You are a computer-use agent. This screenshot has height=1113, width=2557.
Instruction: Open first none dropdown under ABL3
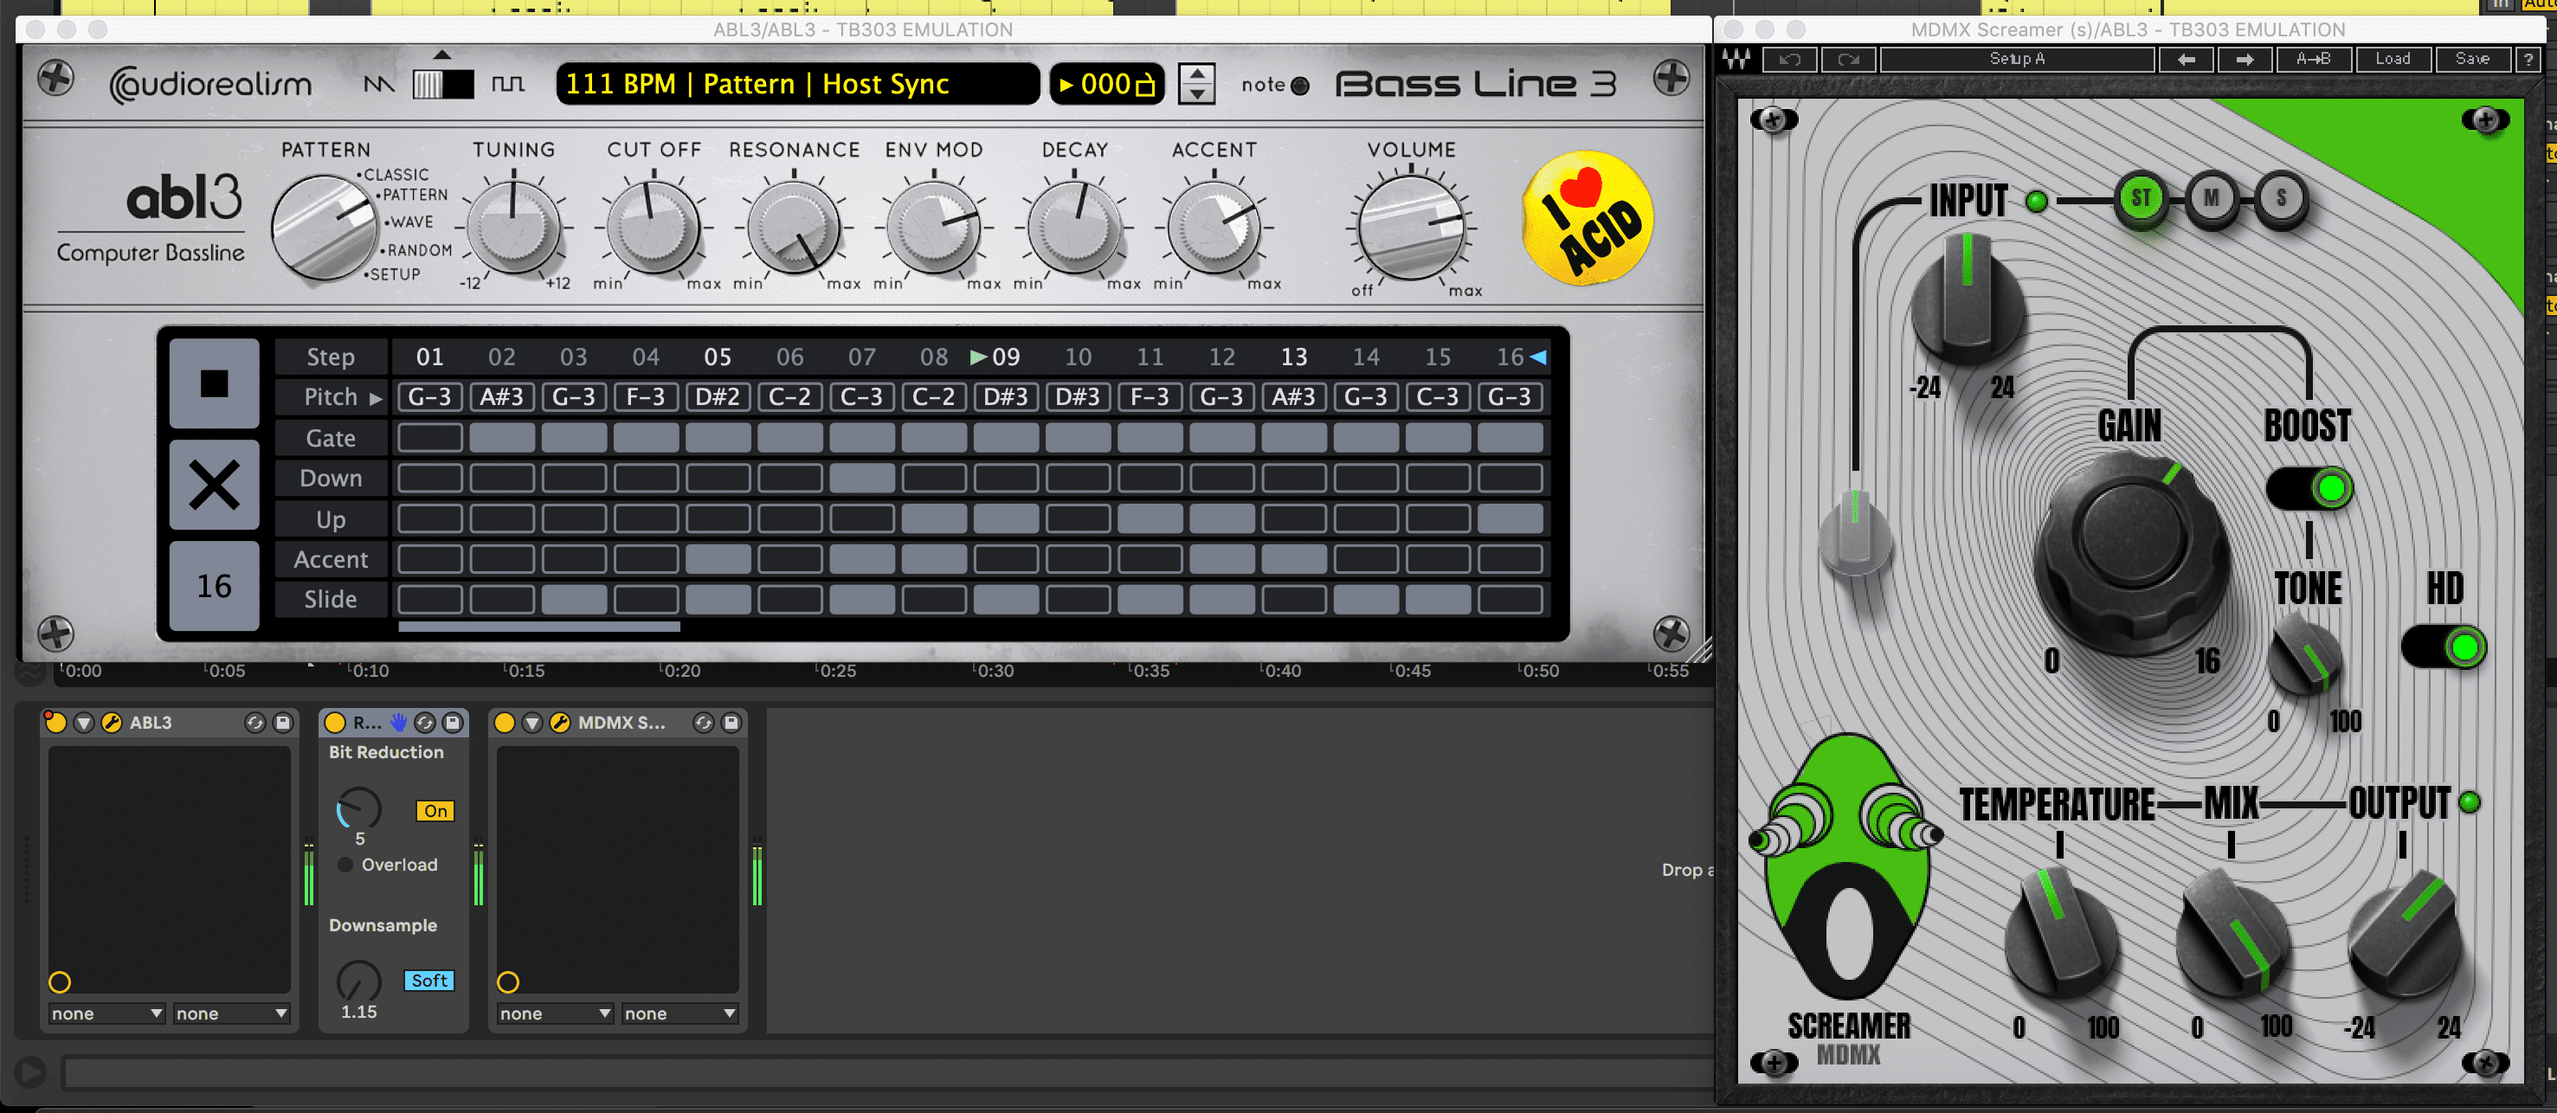pyautogui.click(x=106, y=1013)
